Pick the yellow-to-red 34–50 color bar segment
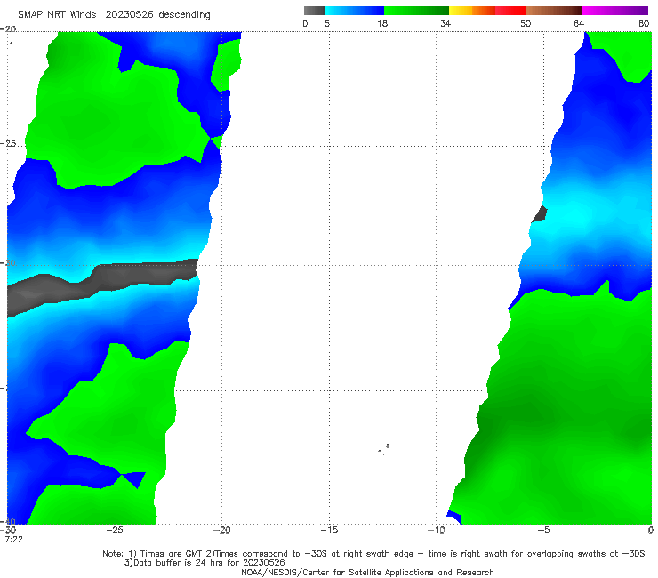This screenshot has height=578, width=658. (x=487, y=11)
